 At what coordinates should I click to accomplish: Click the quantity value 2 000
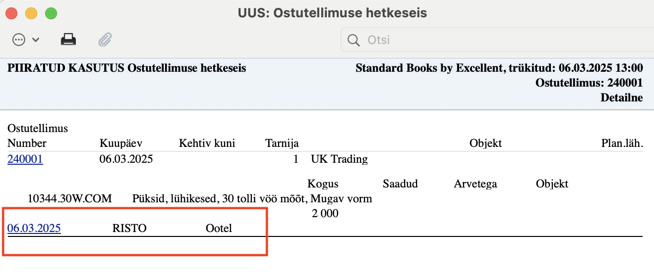pos(325,214)
